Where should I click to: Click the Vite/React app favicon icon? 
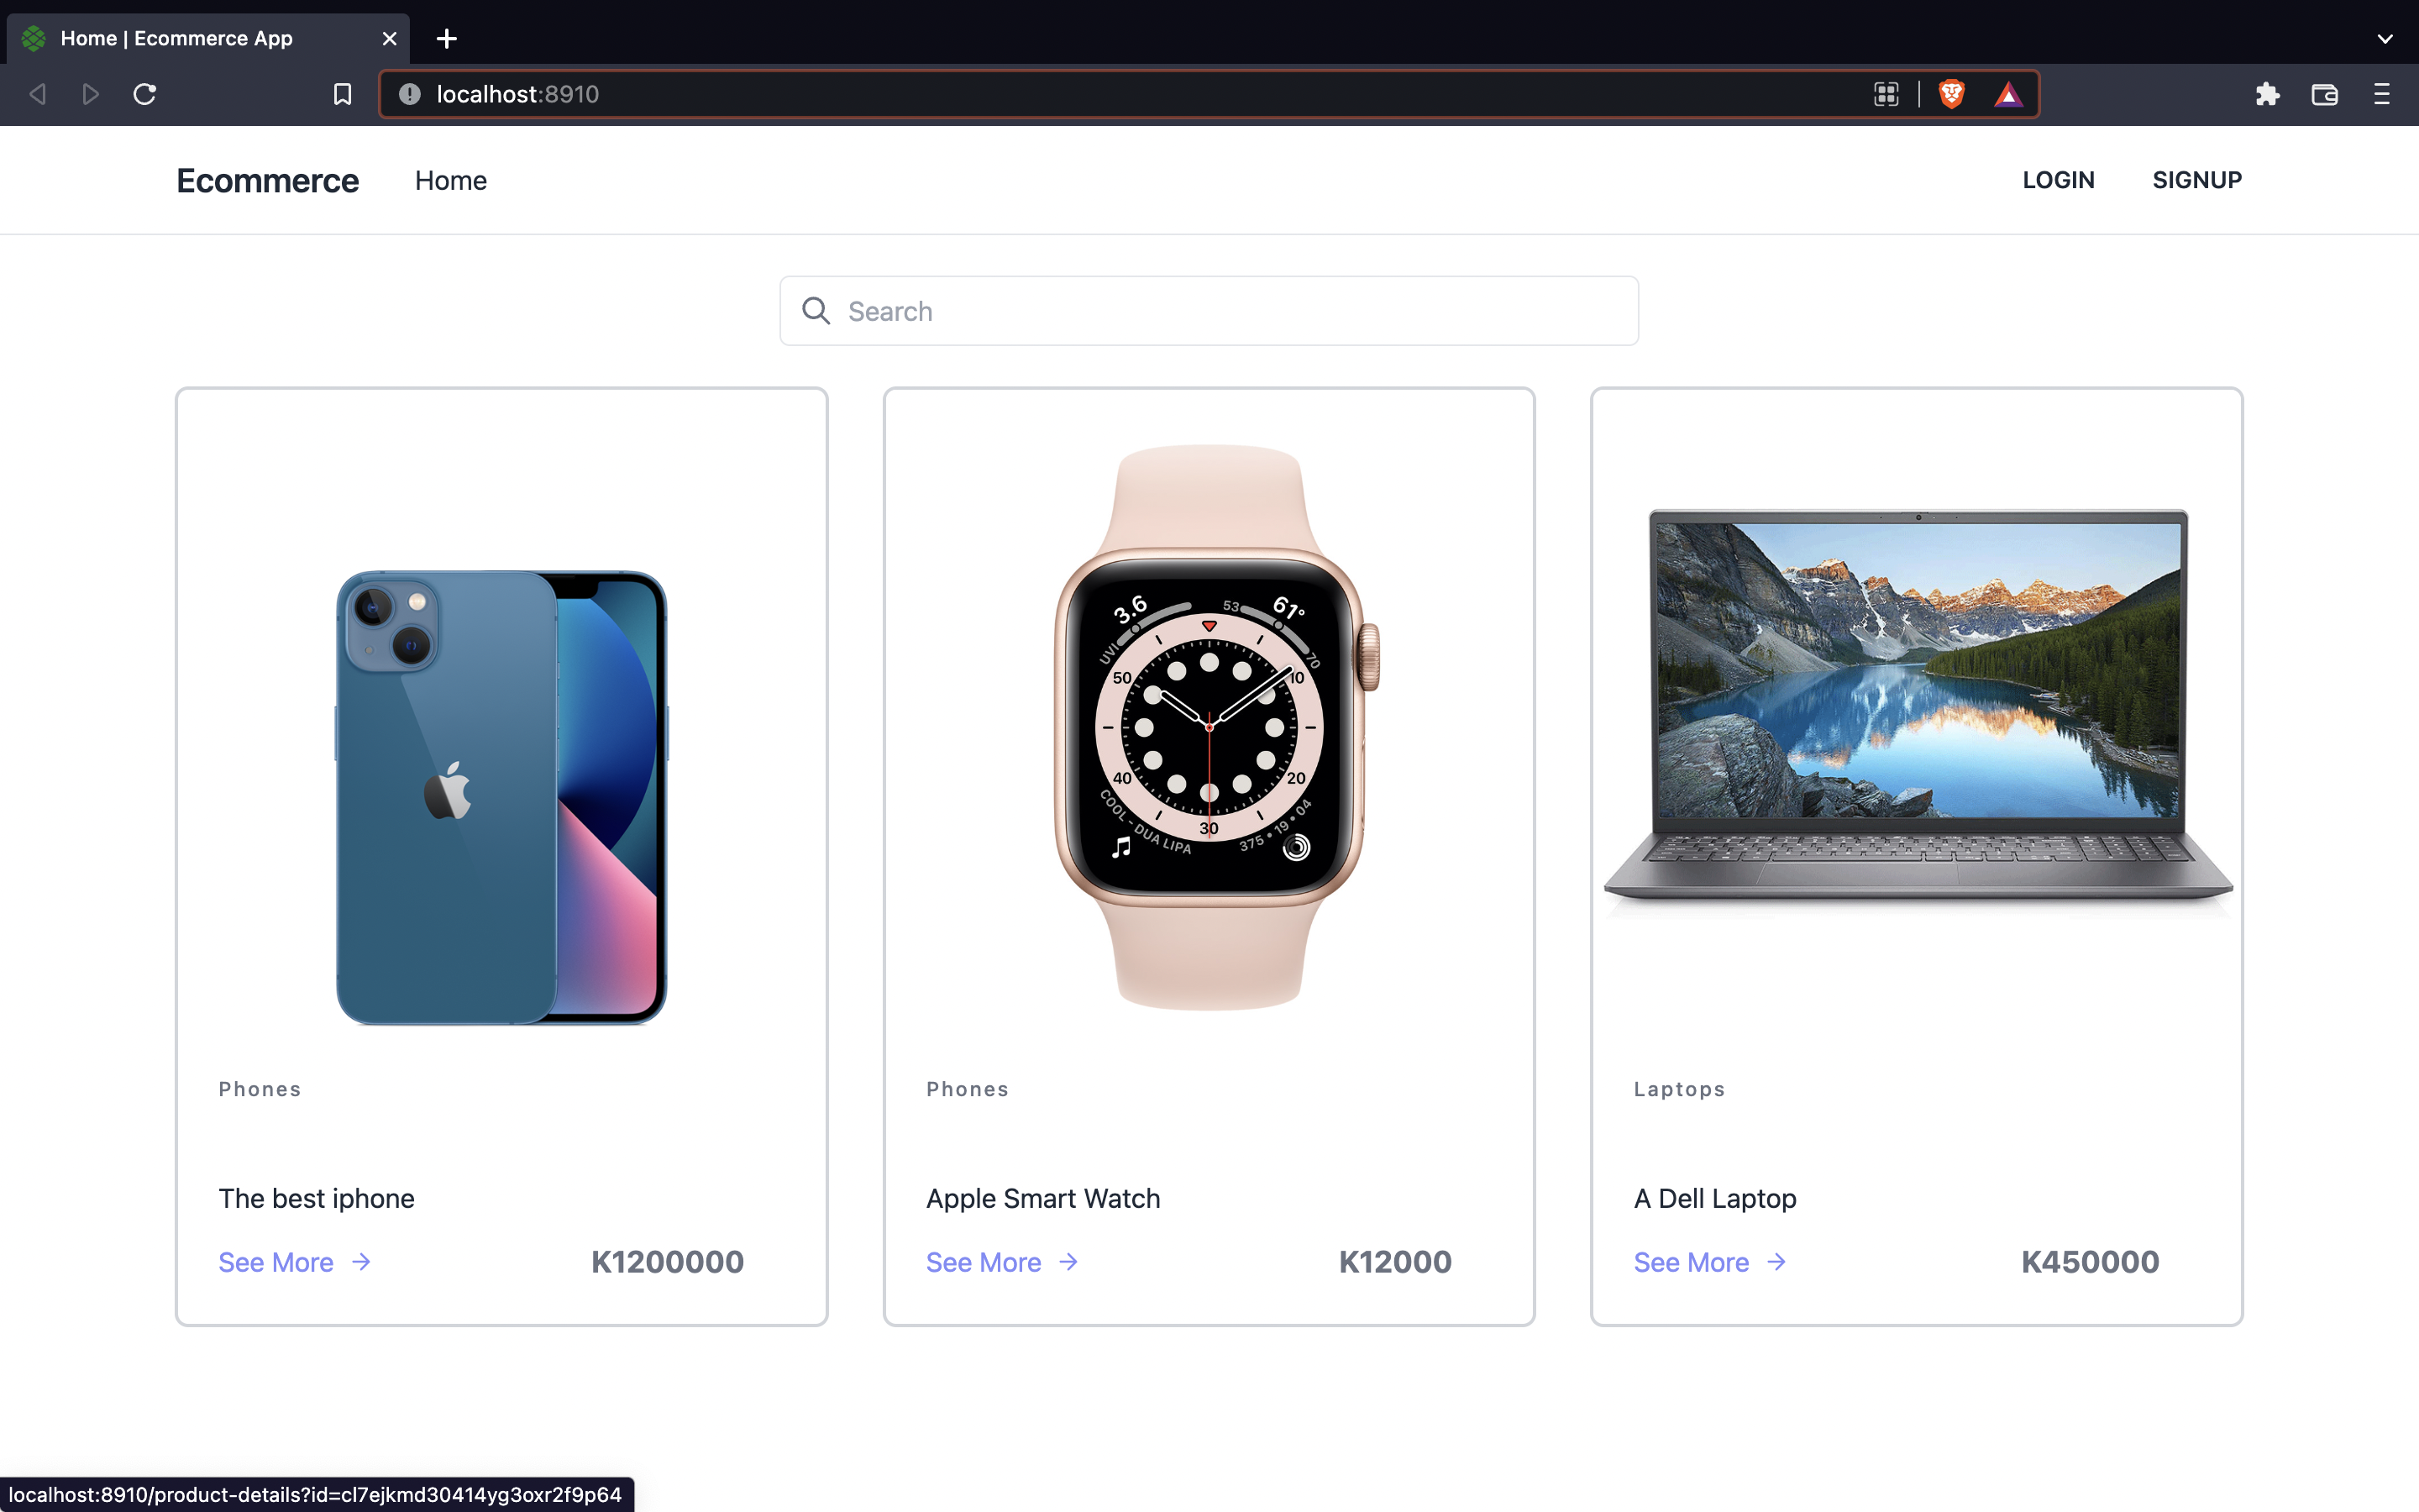click(x=33, y=37)
